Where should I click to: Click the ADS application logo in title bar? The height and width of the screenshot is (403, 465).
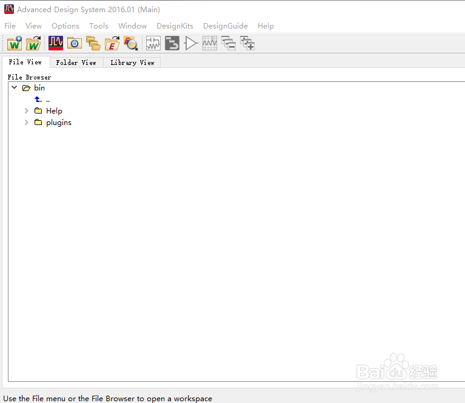point(9,9)
